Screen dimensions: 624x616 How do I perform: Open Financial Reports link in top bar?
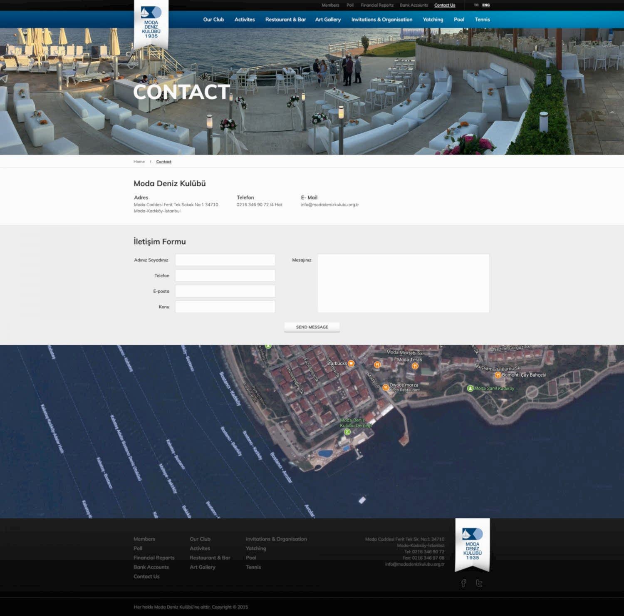(x=377, y=5)
